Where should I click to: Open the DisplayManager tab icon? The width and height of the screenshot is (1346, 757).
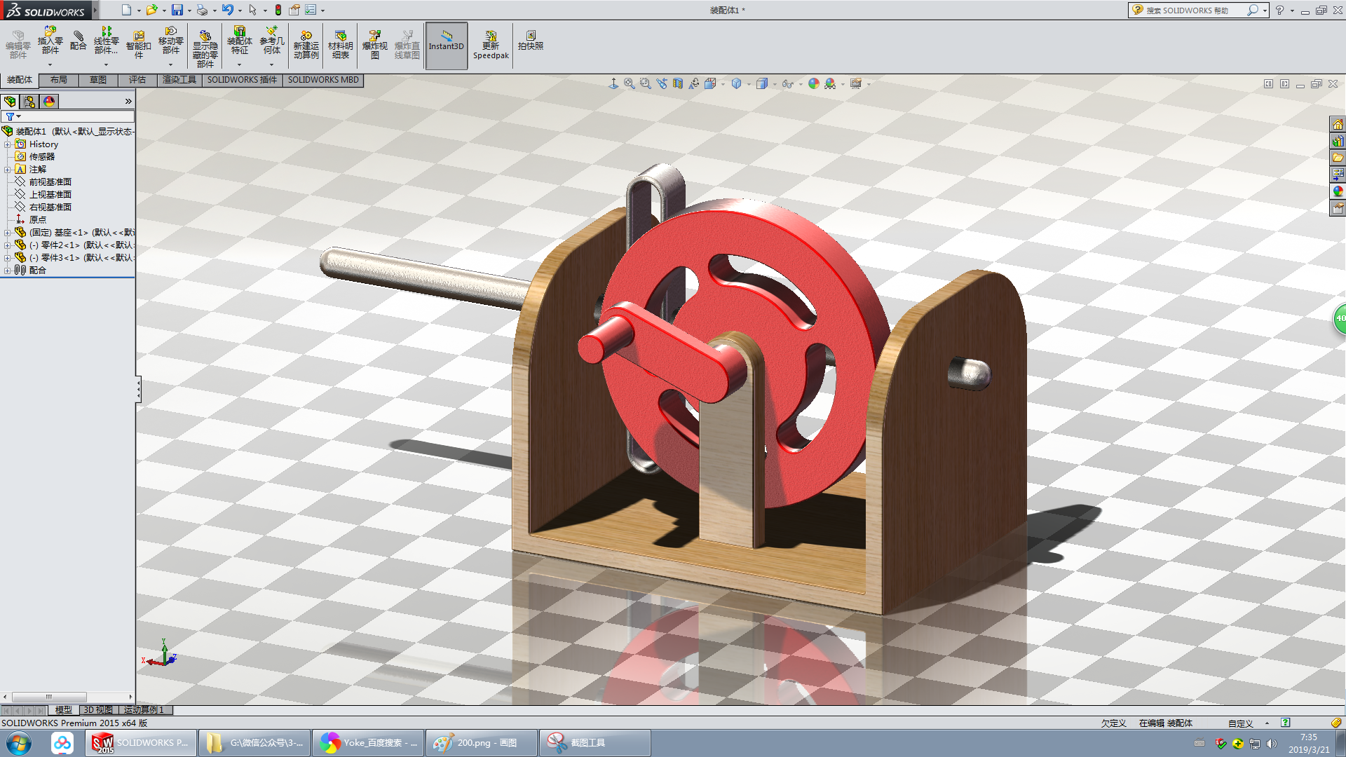click(49, 102)
